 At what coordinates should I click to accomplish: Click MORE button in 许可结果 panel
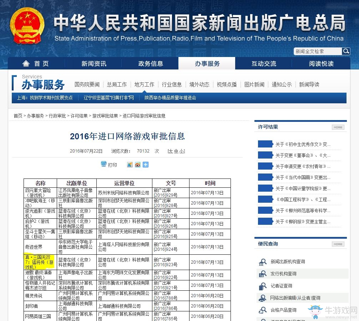pos(338,127)
